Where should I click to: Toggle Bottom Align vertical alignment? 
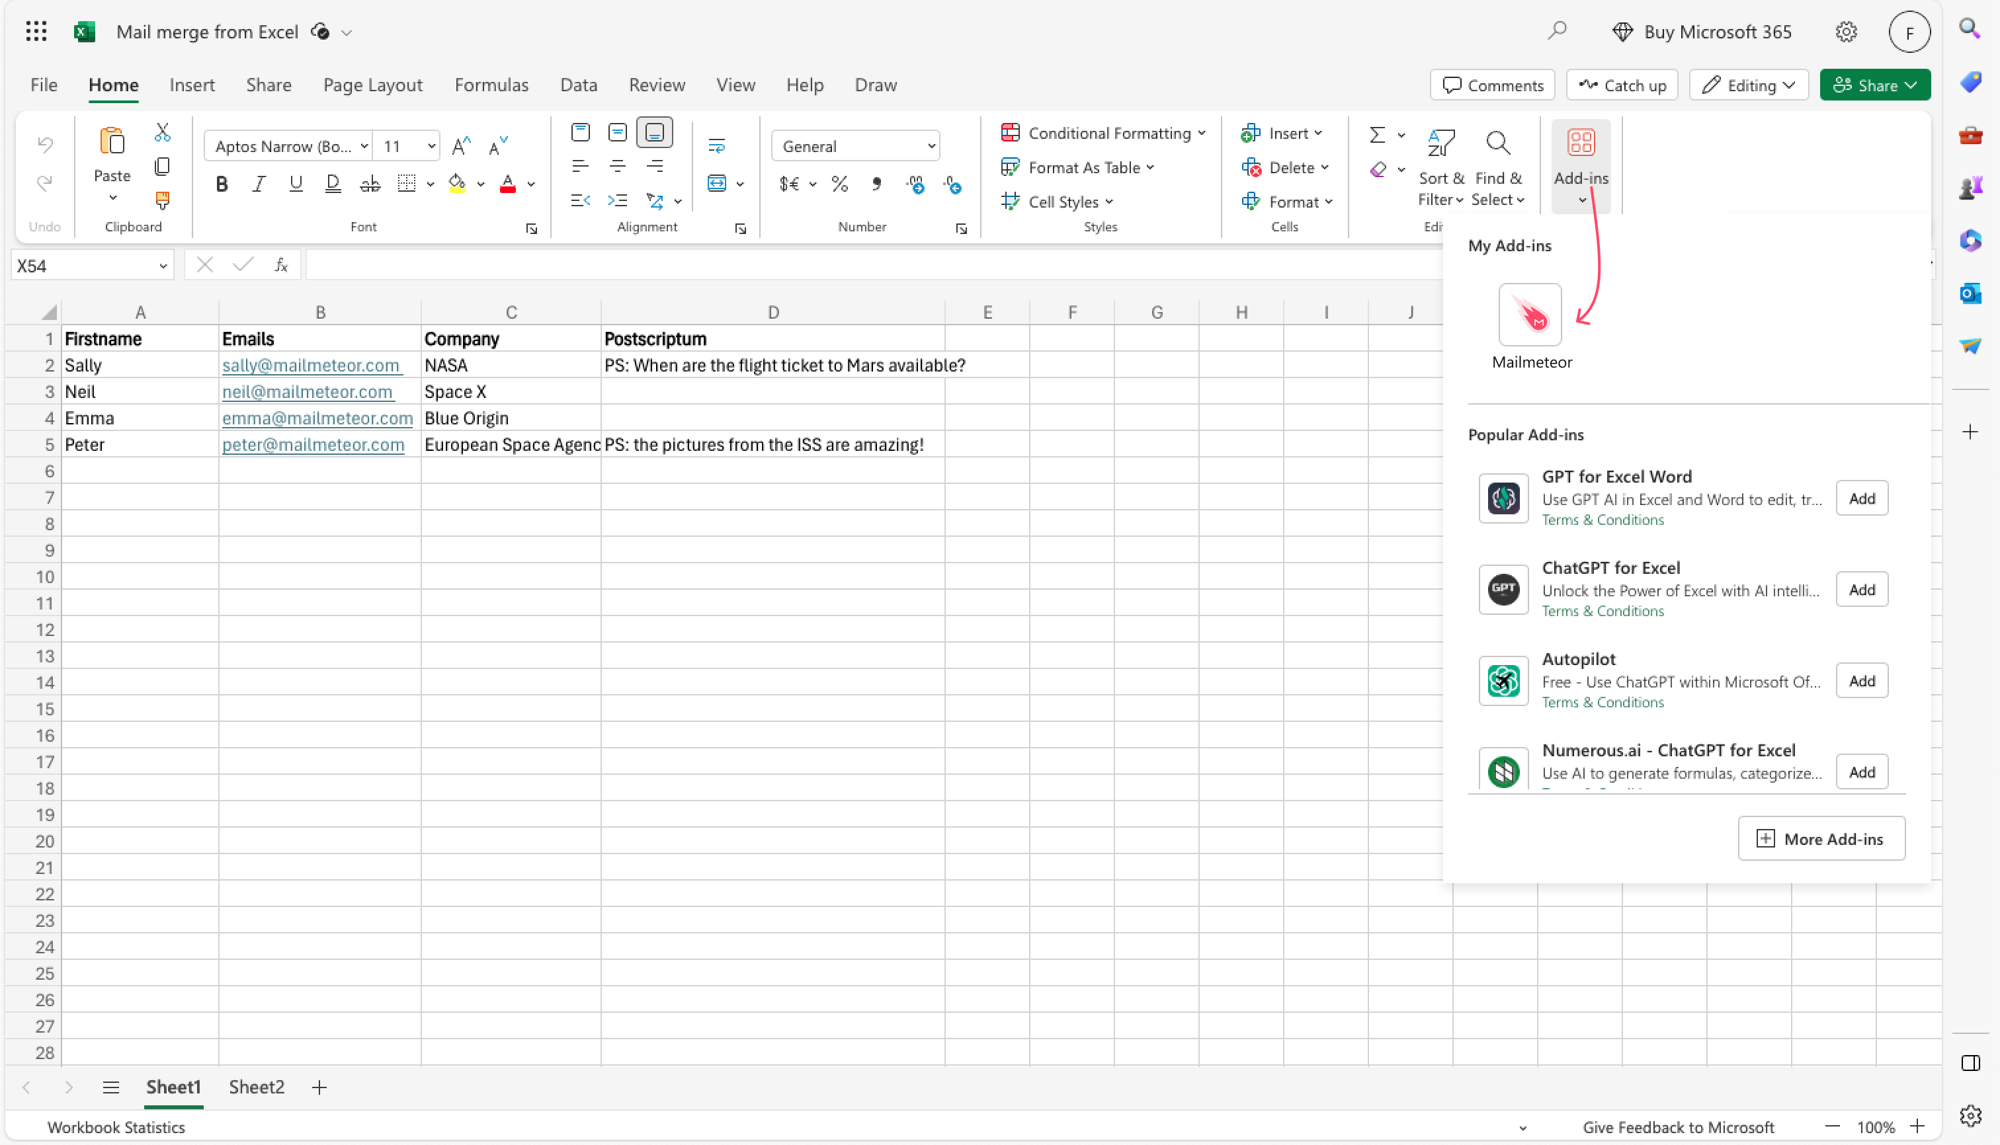(x=655, y=132)
